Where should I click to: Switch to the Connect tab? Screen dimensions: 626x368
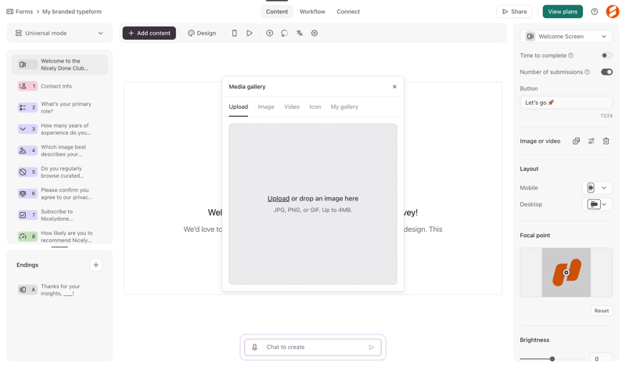(x=348, y=12)
